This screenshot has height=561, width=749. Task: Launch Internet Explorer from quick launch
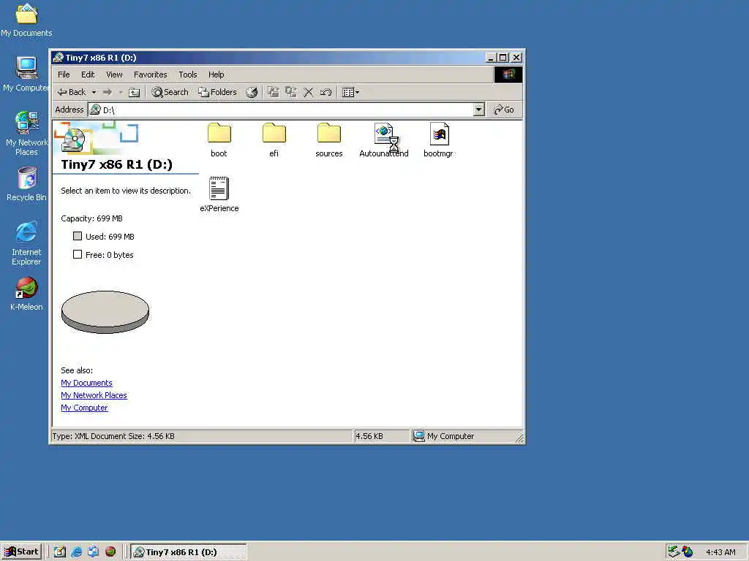click(76, 552)
